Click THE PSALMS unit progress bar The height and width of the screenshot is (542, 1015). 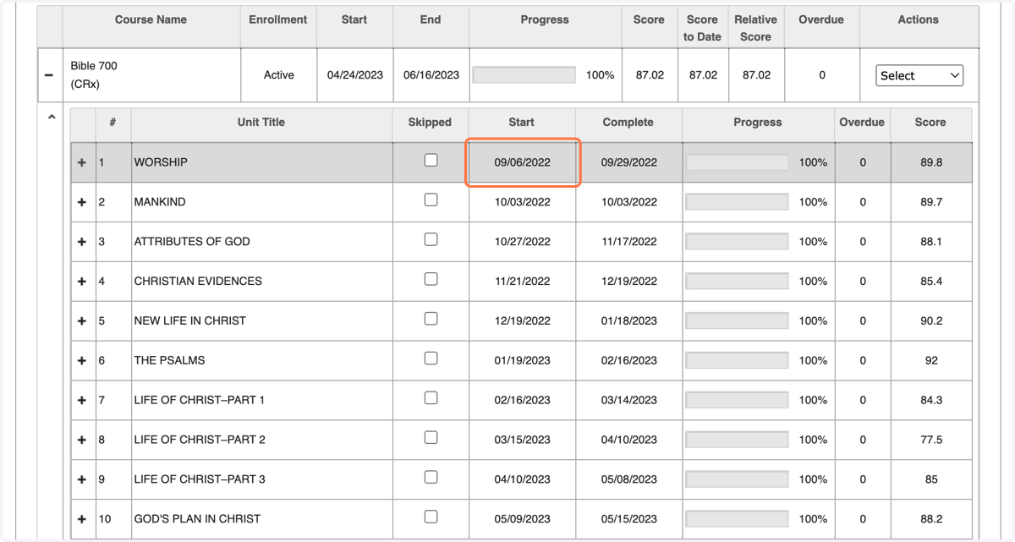click(x=738, y=360)
